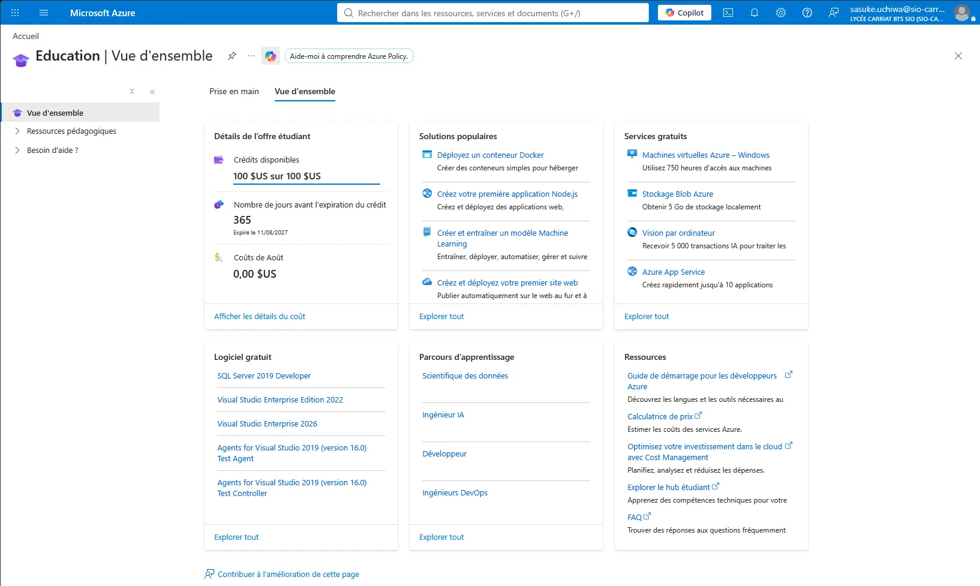The image size is (980, 586).
Task: Open Ingénieurs DevOps learning path
Action: [455, 492]
